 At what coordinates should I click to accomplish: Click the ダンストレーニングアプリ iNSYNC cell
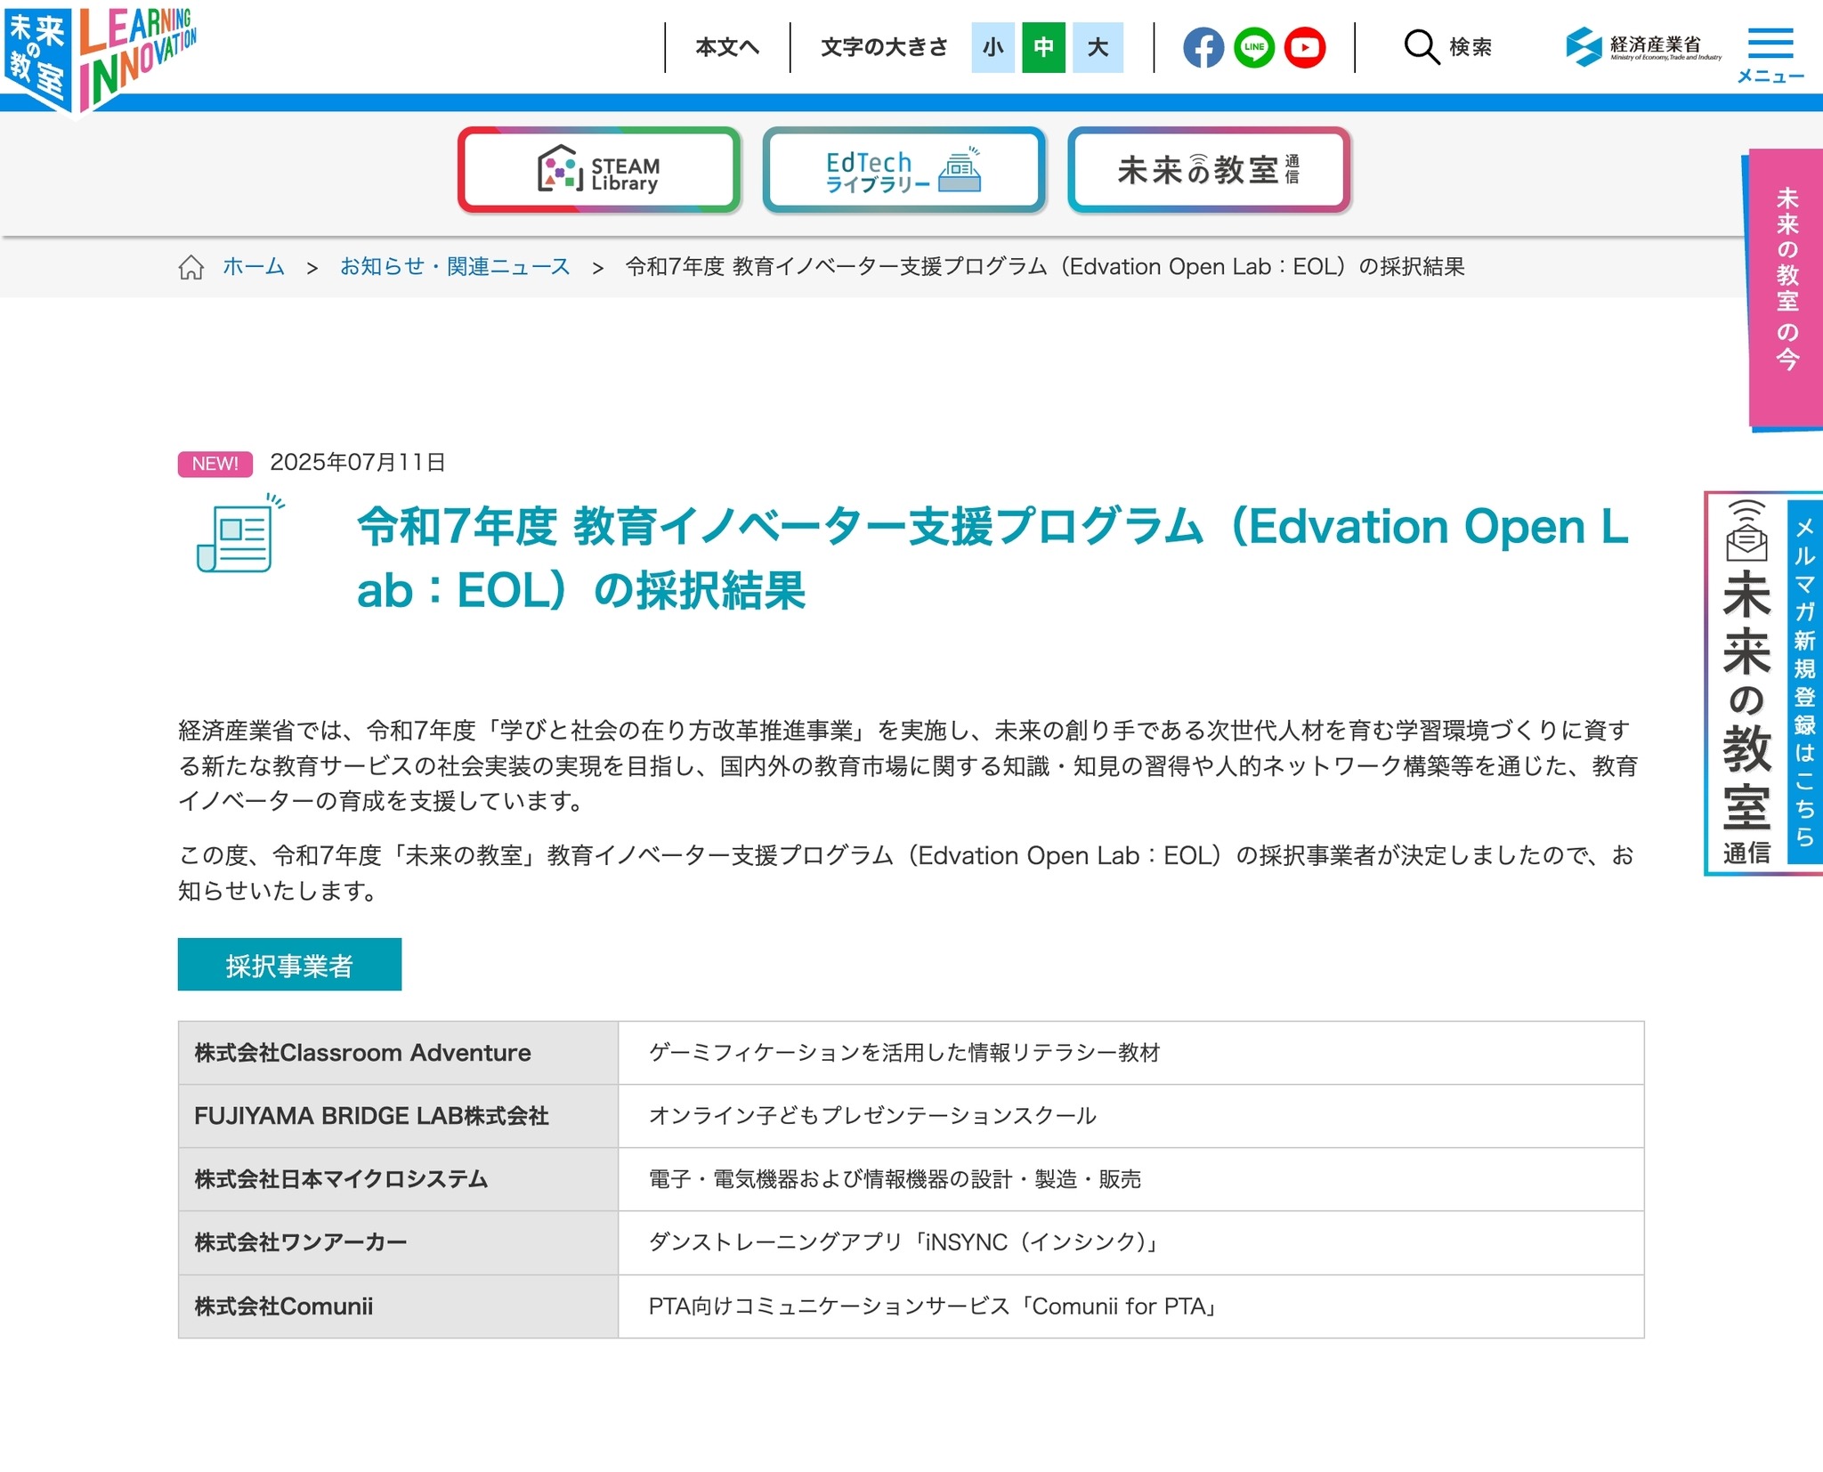point(1130,1242)
